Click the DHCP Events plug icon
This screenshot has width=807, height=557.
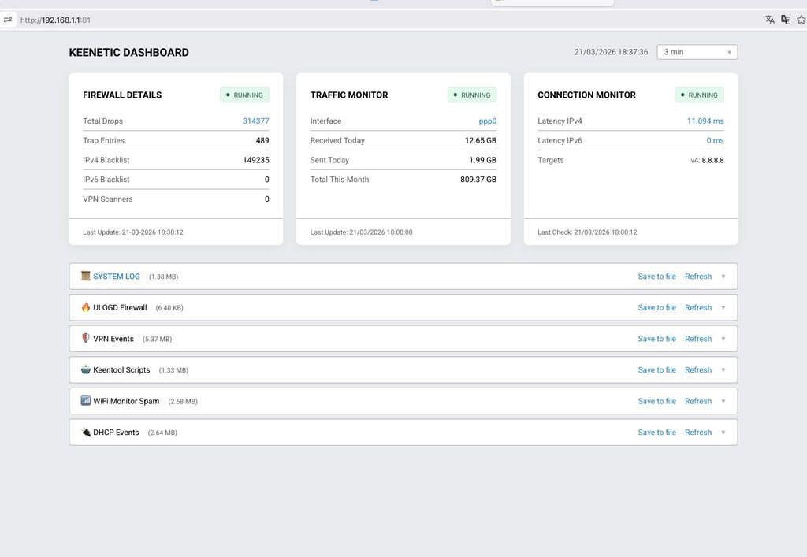click(x=86, y=432)
